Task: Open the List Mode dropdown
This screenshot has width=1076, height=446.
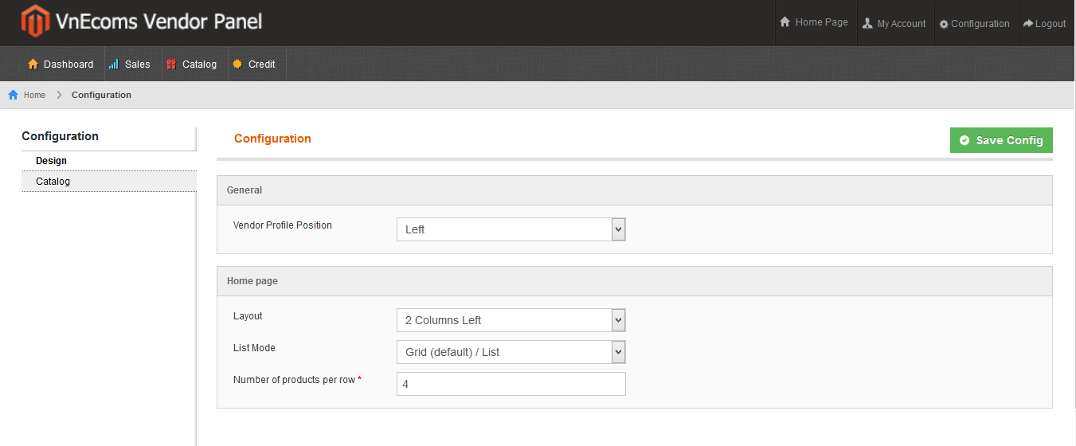Action: tap(511, 352)
